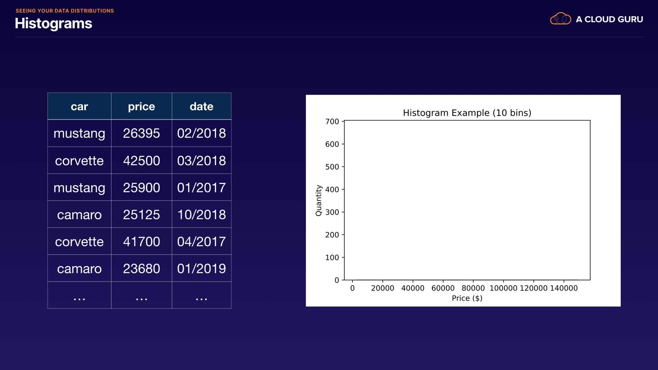Click the A Cloud Guru cloud logo icon
The height and width of the screenshot is (370, 658).
click(560, 19)
